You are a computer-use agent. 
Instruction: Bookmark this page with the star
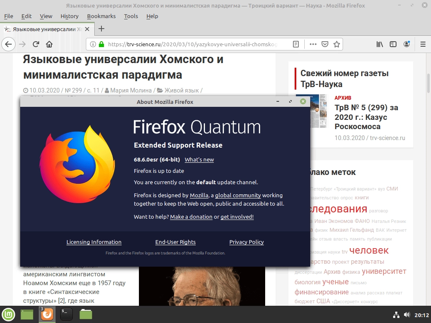coord(336,44)
